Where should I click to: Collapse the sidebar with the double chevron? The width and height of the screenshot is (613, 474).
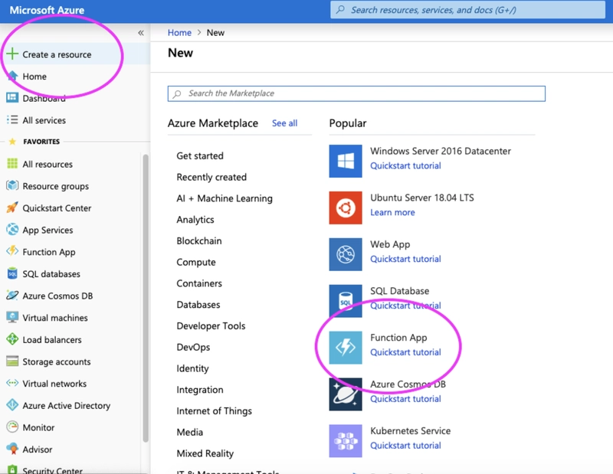pyautogui.click(x=141, y=33)
